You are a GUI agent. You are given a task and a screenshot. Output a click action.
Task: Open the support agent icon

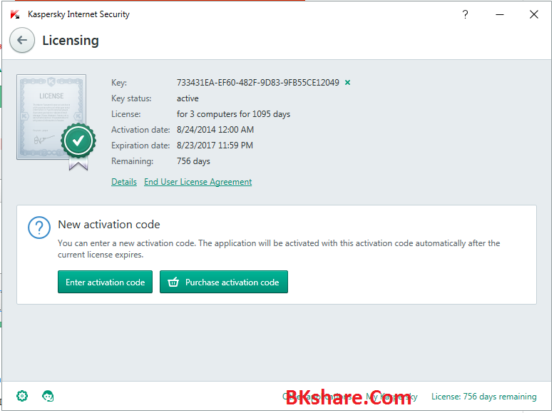coord(48,396)
